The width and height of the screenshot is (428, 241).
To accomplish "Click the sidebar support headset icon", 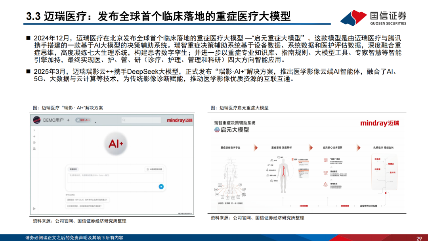I will point(34,149).
